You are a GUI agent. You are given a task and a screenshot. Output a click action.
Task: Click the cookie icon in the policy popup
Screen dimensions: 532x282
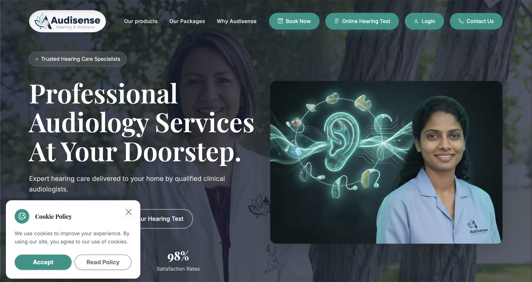tap(22, 216)
